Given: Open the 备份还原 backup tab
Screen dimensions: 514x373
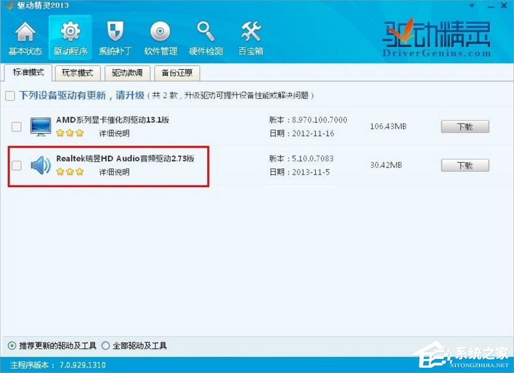Looking at the screenshot, I should 177,73.
